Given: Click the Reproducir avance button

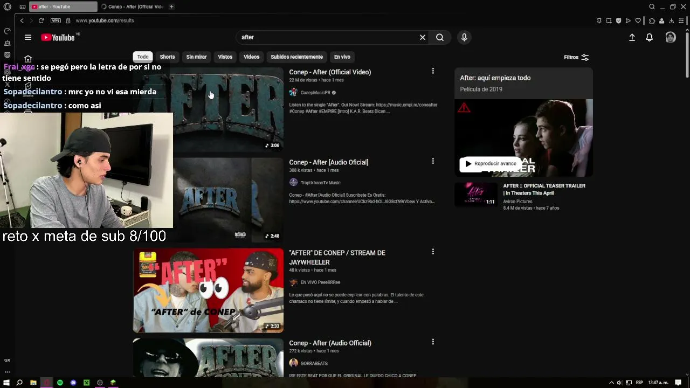Looking at the screenshot, I should [491, 164].
